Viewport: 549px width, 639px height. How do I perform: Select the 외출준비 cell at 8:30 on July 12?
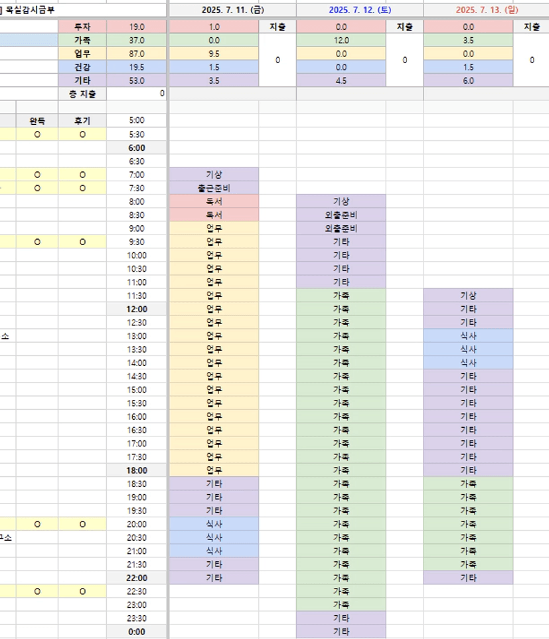341,215
